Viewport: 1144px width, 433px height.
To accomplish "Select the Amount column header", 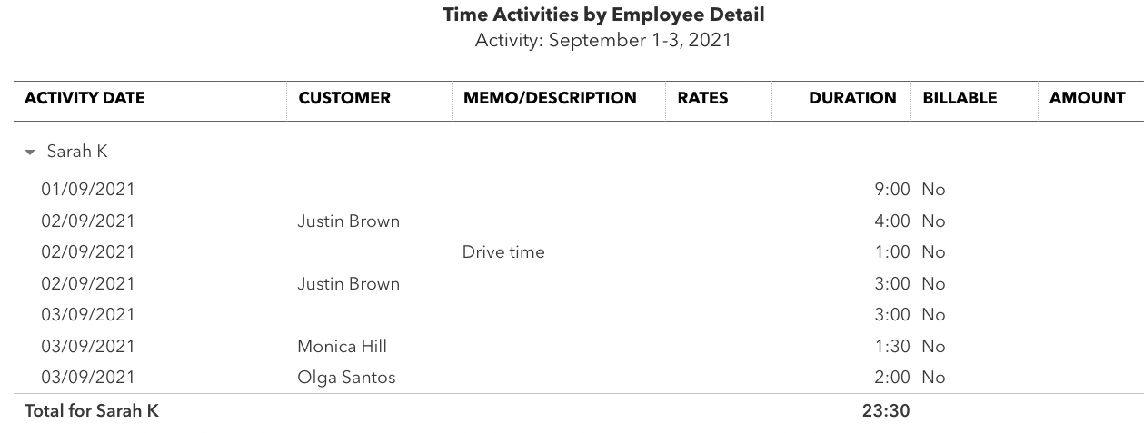I will (1087, 98).
